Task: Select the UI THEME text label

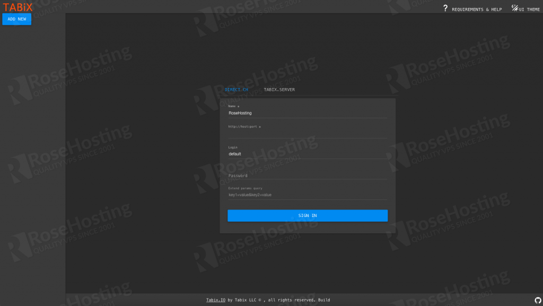Action: [x=529, y=10]
